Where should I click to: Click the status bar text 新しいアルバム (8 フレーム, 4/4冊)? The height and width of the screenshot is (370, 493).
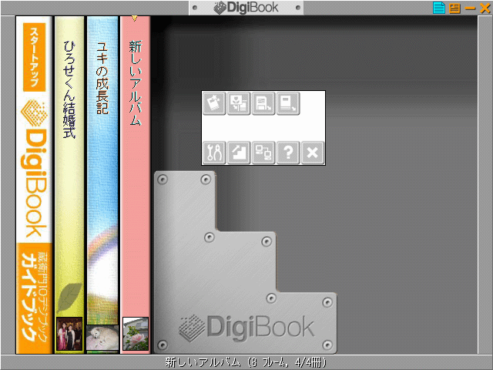click(x=246, y=363)
